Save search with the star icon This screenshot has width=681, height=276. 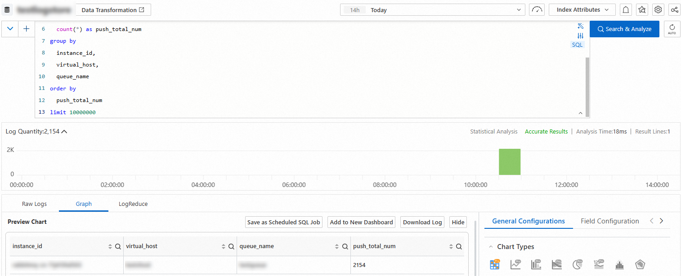coord(642,10)
